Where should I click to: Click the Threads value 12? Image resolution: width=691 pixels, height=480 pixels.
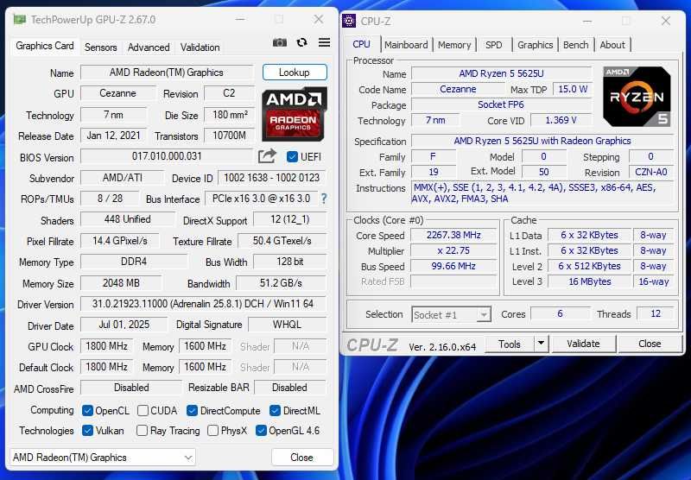pyautogui.click(x=656, y=313)
